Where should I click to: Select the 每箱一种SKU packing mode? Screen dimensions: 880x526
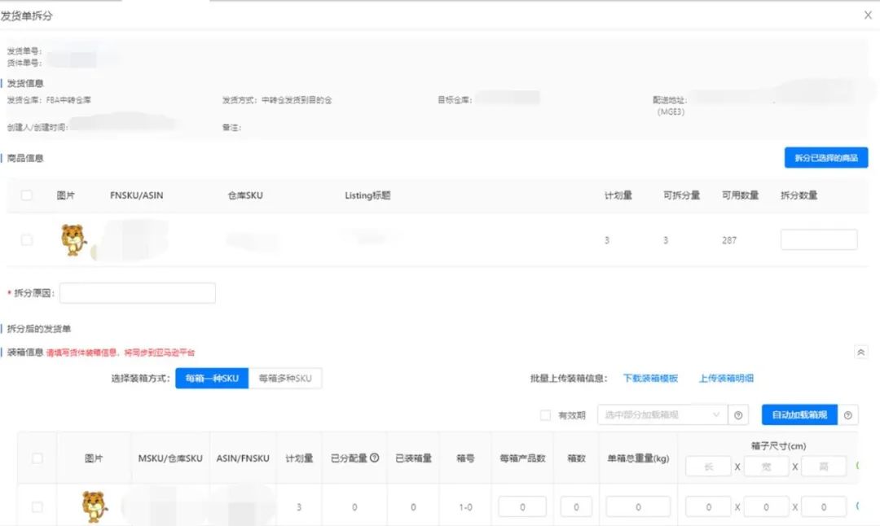pyautogui.click(x=211, y=378)
